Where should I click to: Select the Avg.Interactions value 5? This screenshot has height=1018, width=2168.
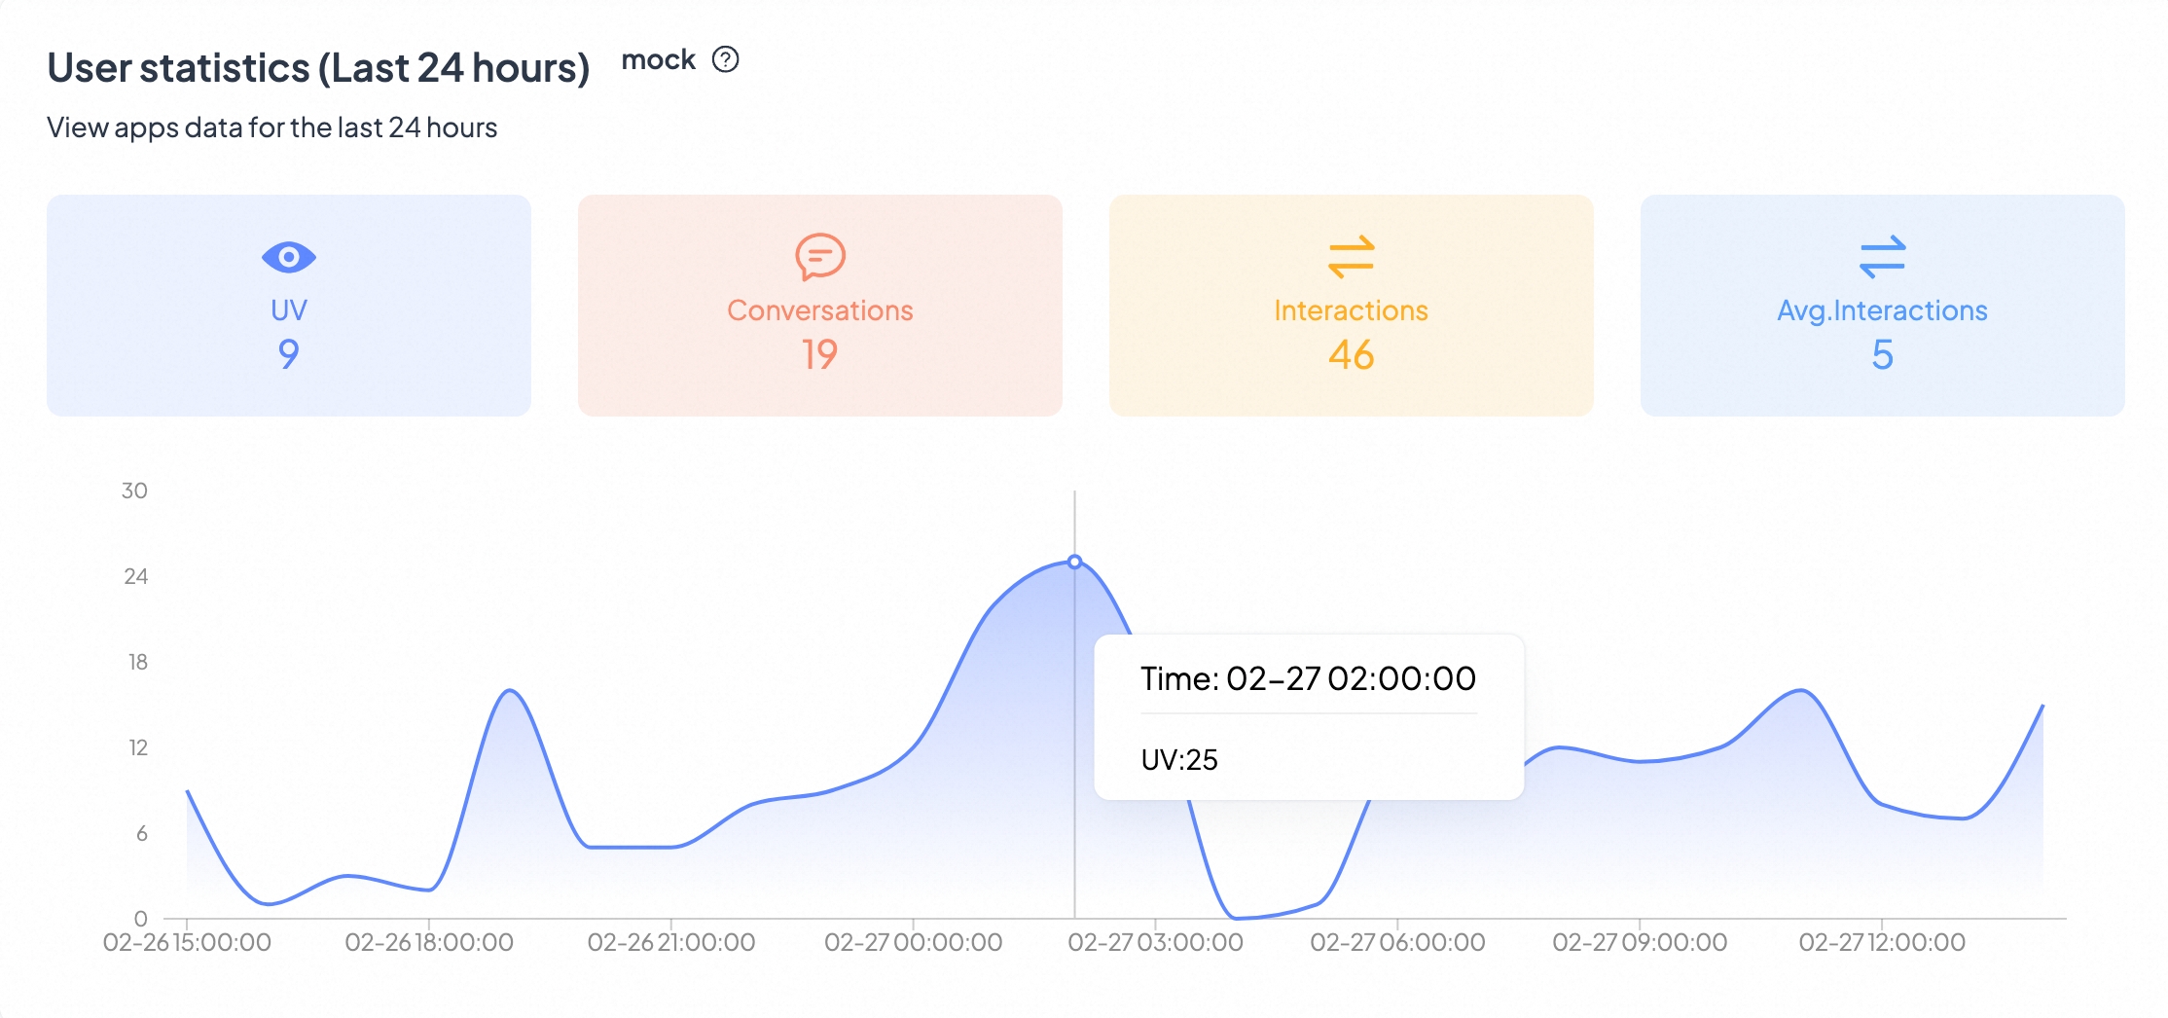tap(1882, 354)
